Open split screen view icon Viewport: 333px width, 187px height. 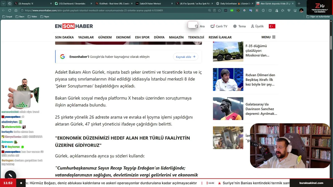(x=270, y=10)
